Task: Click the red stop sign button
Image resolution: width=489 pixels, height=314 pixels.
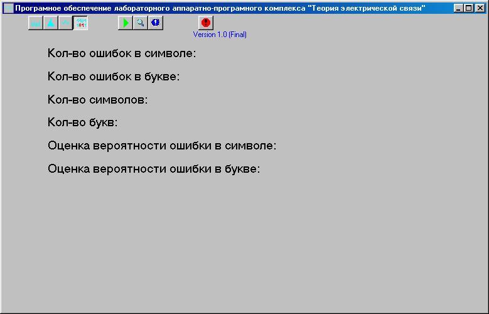Action: tap(206, 23)
